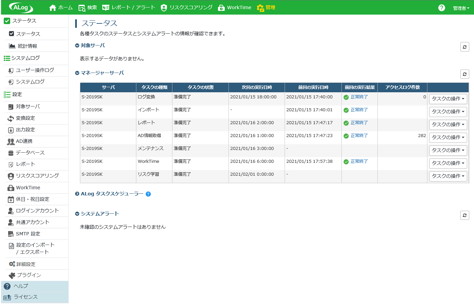Click the 休日・祝日設定 calendar icon
This screenshot has height=306, width=474.
coord(11,199)
